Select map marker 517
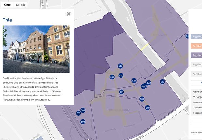Image resolution: width=202 pixels, height=140 pixels. pyautogui.click(x=120, y=66)
